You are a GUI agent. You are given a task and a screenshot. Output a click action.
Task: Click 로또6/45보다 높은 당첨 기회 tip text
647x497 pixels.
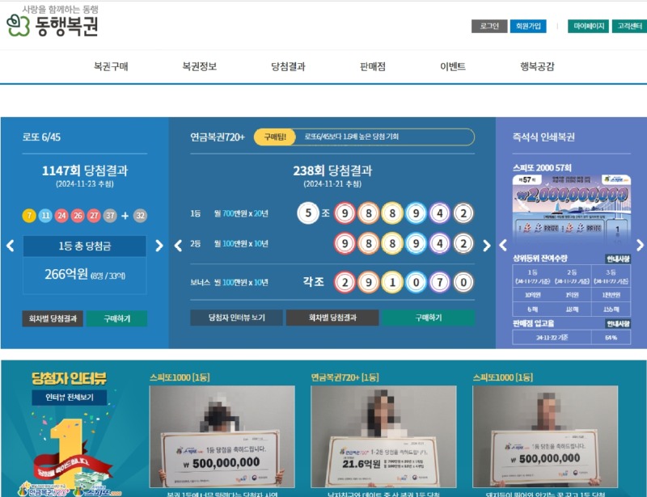point(352,137)
